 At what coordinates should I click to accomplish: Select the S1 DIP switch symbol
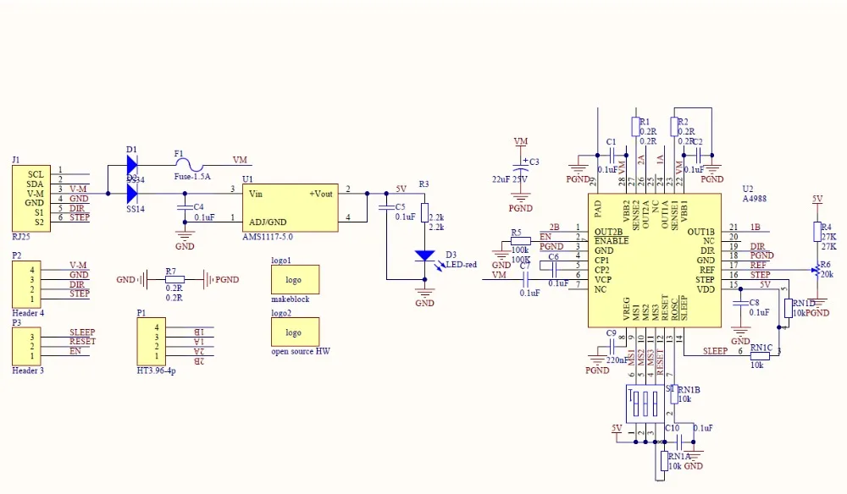(x=645, y=403)
